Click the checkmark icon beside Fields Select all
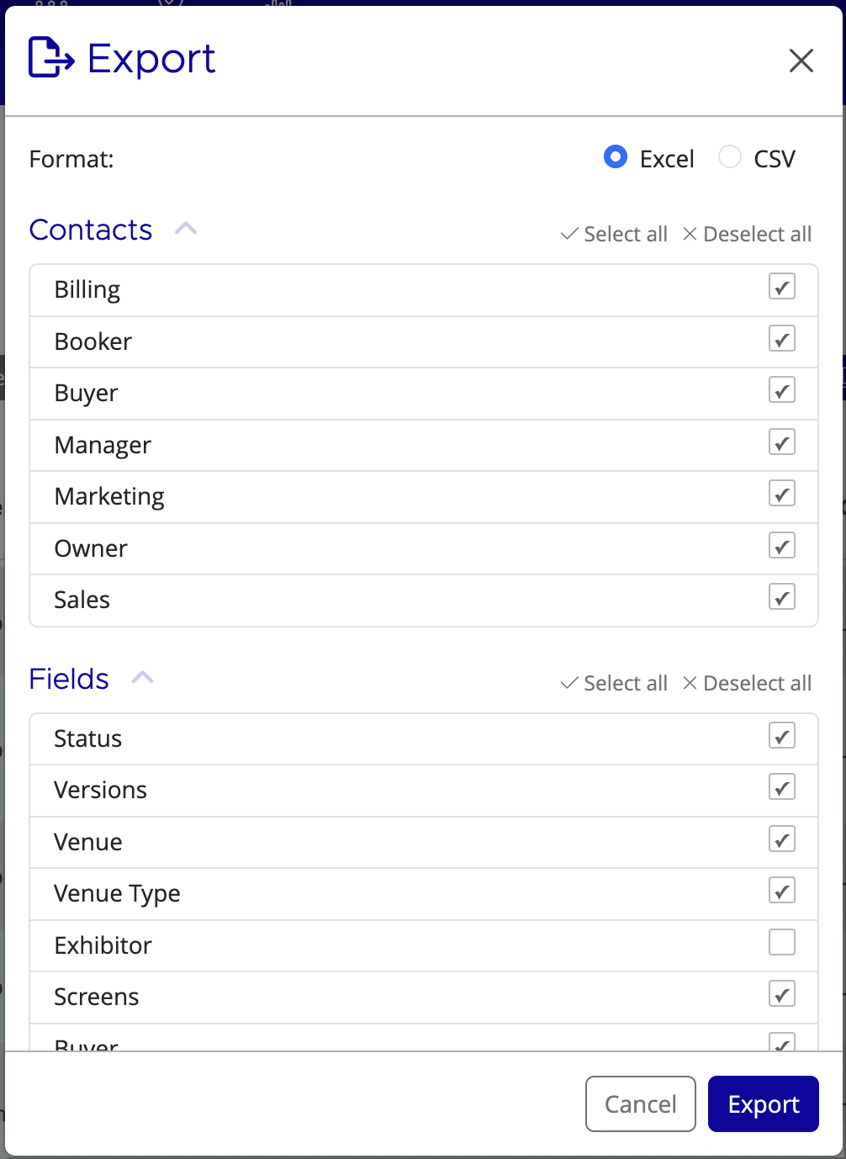Viewport: 846px width, 1159px height. click(568, 683)
